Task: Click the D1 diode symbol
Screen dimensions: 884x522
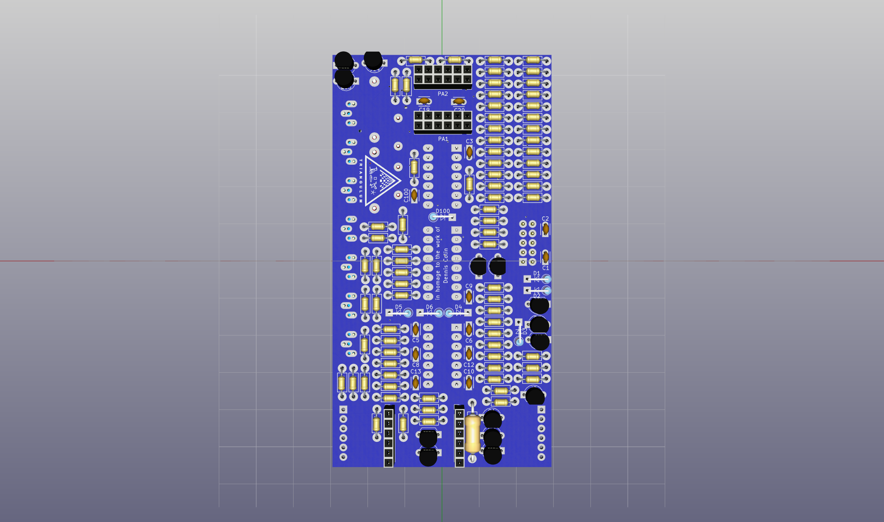Action: coord(537,279)
